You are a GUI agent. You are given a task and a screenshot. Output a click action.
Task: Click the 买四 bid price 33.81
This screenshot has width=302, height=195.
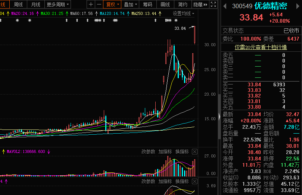(x=254, y=101)
